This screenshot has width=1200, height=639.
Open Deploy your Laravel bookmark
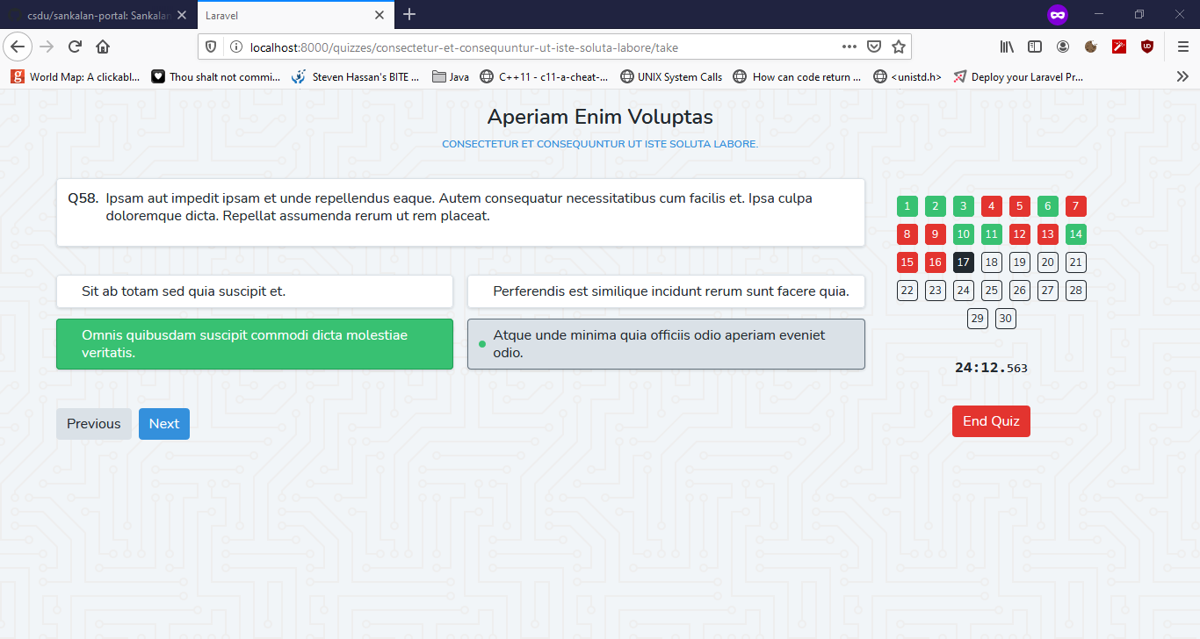click(1018, 76)
